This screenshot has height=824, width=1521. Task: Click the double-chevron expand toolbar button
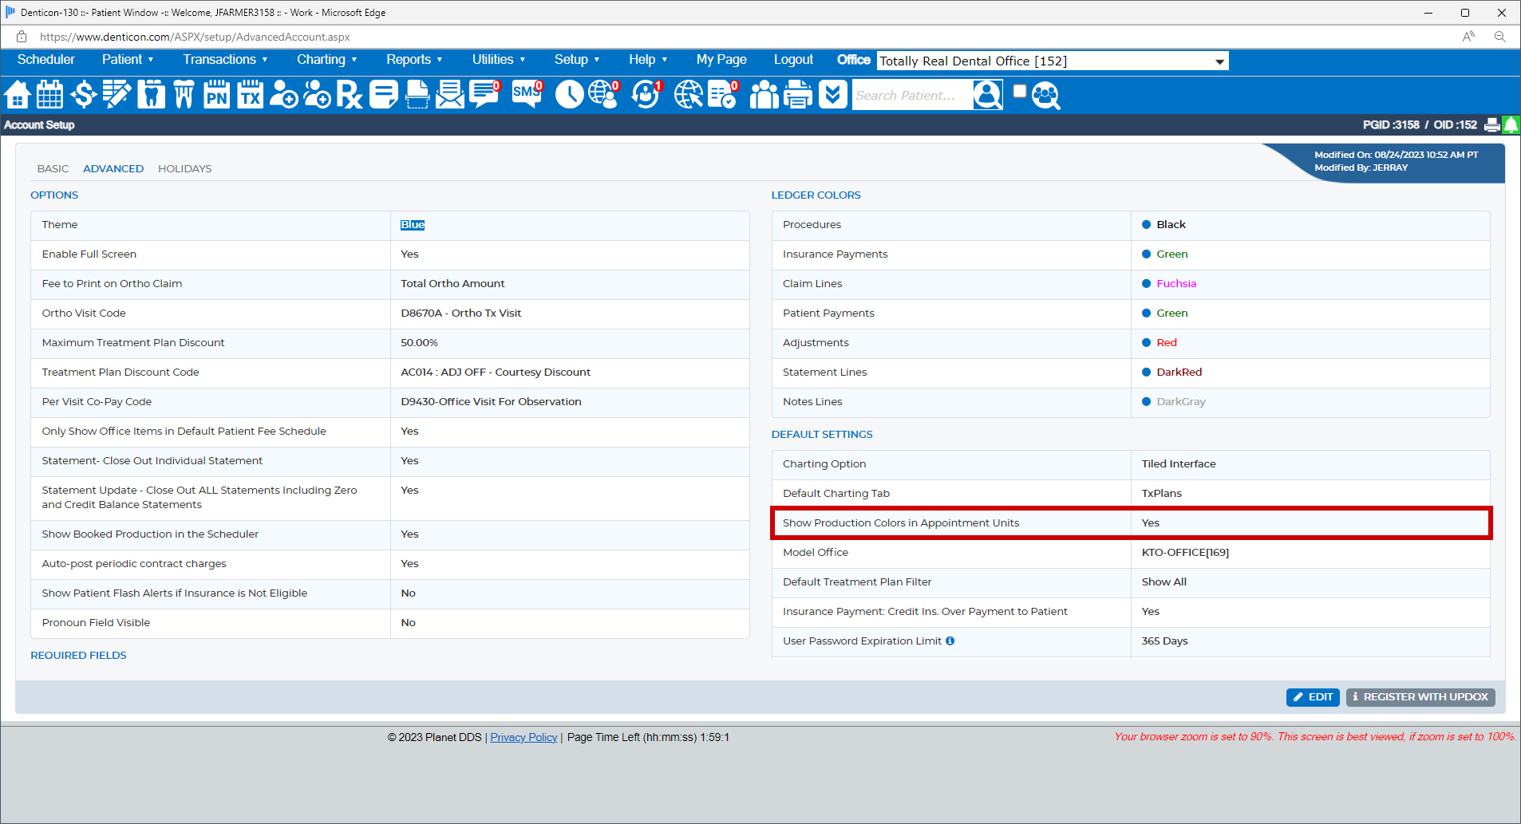tap(832, 95)
